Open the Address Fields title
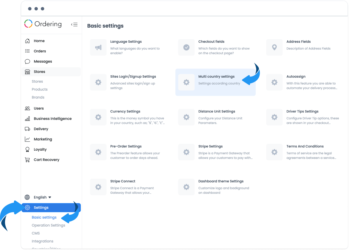 [299, 42]
